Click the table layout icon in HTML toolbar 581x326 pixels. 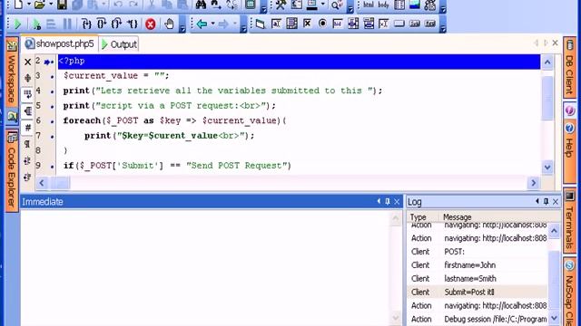[x=399, y=5]
